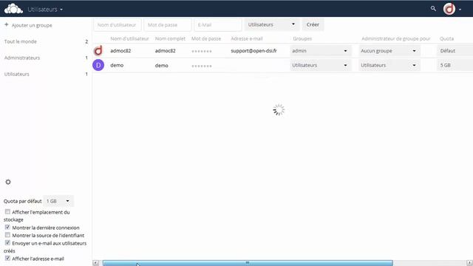Click the Nom d'utilisateur input field

point(118,24)
